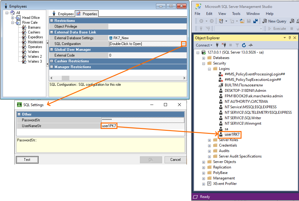Open the File menu in SSMS
This screenshot has width=299, height=201.
click(x=197, y=14)
